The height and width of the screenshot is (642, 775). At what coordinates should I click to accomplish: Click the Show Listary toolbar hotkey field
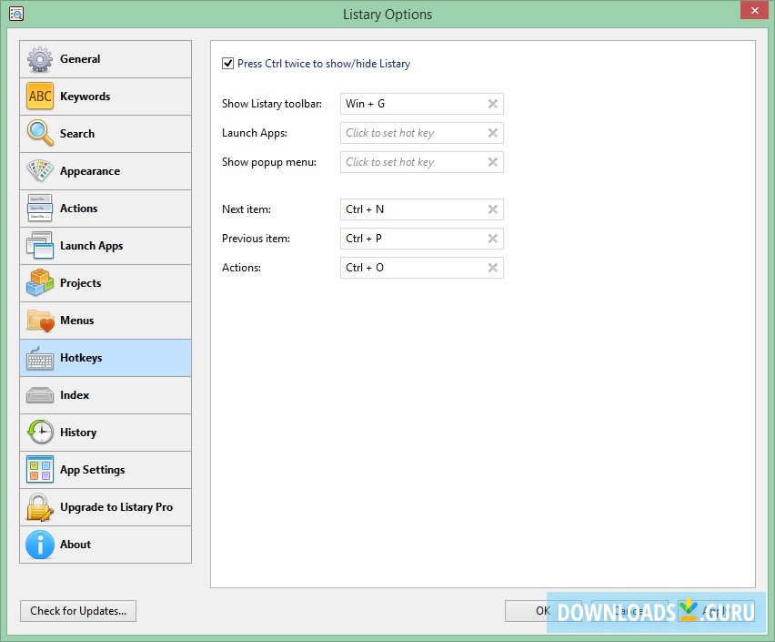click(x=421, y=104)
